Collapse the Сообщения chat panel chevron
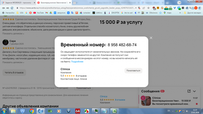 pos(194,91)
